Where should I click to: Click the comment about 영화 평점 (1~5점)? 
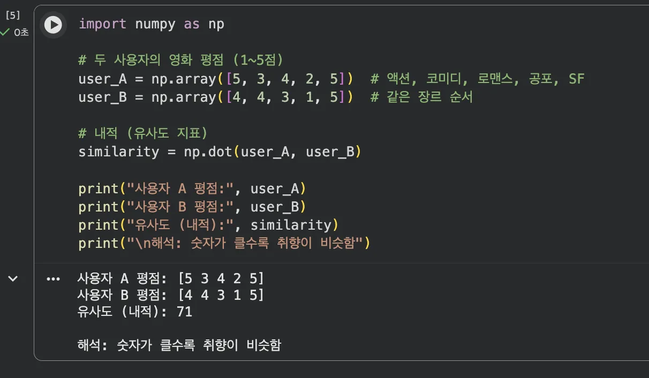point(180,60)
